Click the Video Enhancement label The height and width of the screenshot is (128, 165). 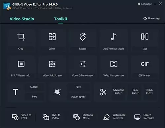(82, 76)
